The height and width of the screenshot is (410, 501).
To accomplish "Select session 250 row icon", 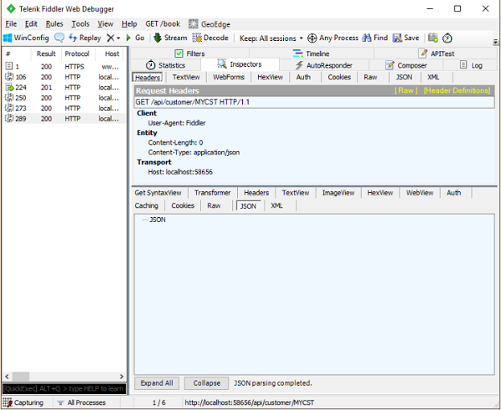I will pyautogui.click(x=9, y=98).
